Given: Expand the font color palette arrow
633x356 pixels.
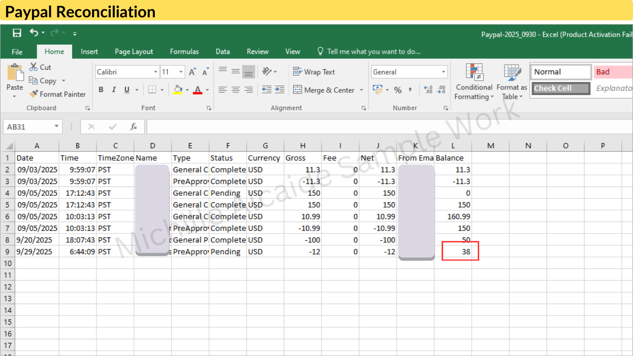Looking at the screenshot, I should tap(207, 90).
